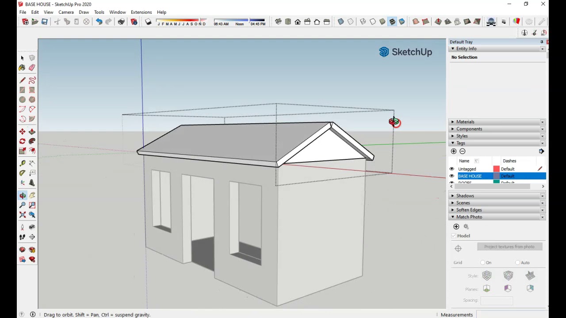Select the 3D Text tool
The image size is (566, 318).
pyautogui.click(x=32, y=183)
